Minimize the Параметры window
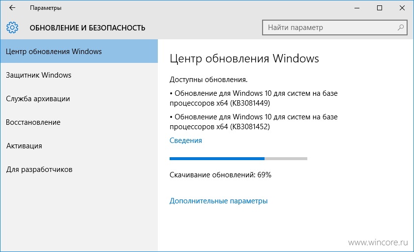 pos(357,8)
